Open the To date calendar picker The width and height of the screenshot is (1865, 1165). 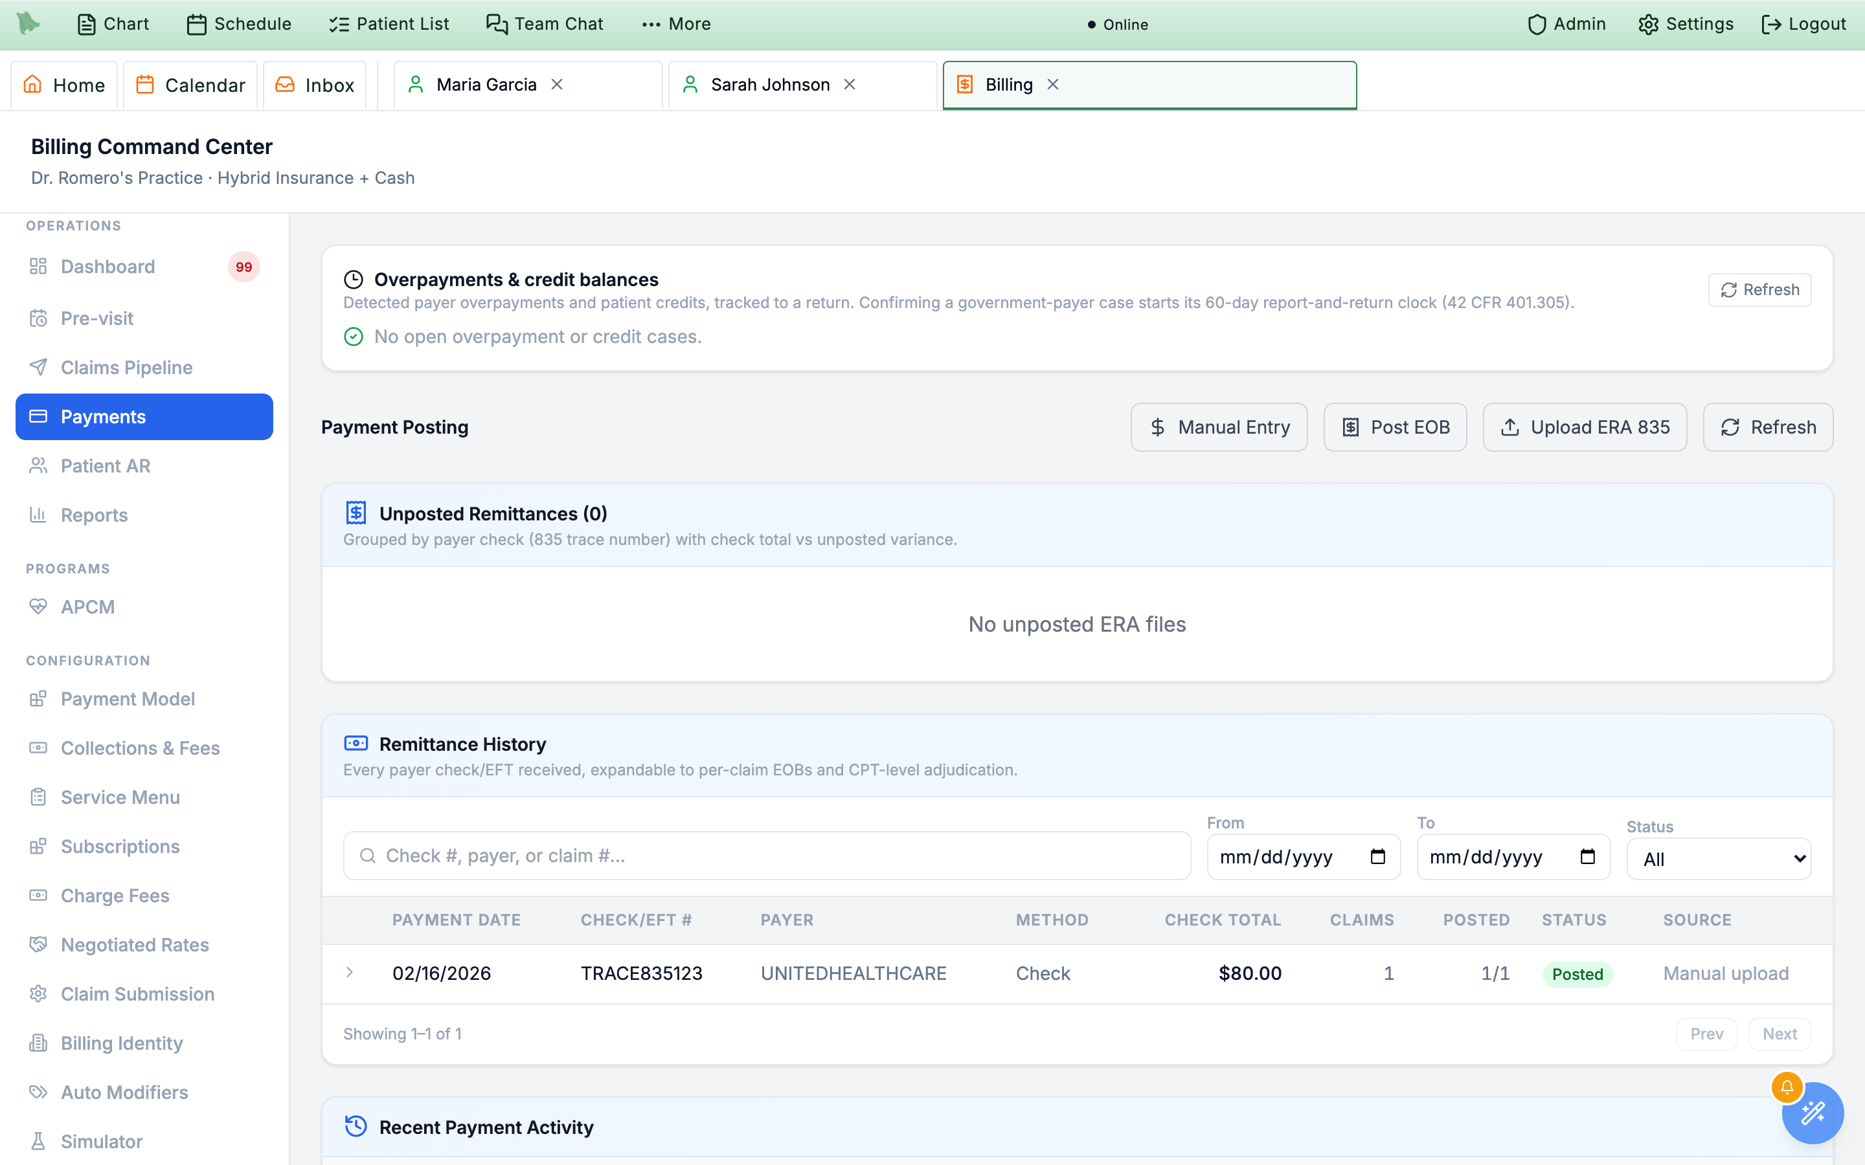click(1588, 857)
